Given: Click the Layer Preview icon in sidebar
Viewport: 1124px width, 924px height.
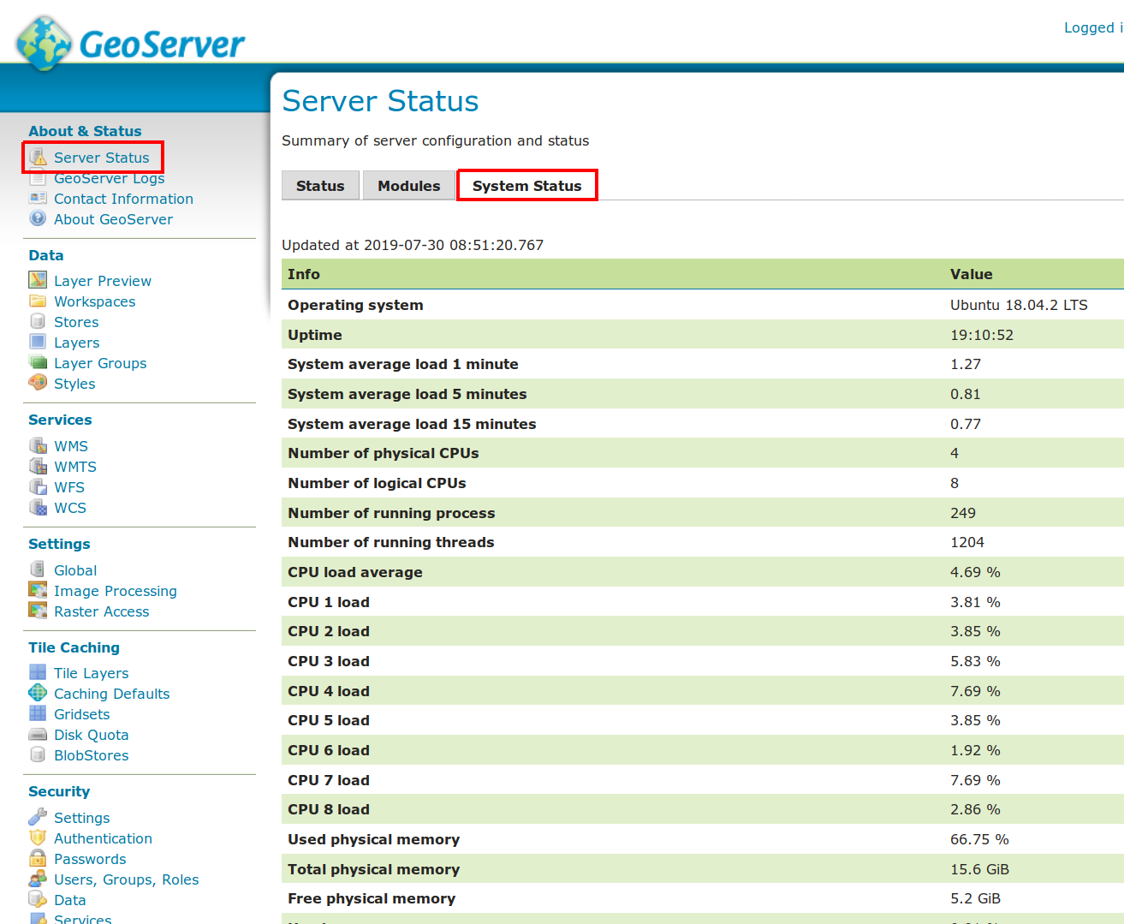Looking at the screenshot, I should pyautogui.click(x=38, y=280).
